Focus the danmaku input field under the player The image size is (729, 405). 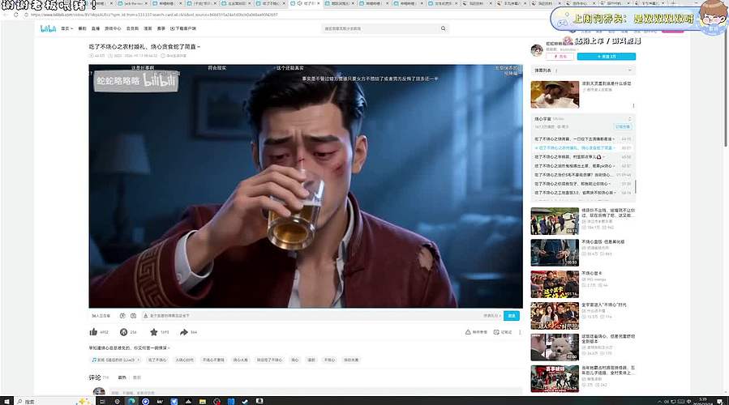311,316
